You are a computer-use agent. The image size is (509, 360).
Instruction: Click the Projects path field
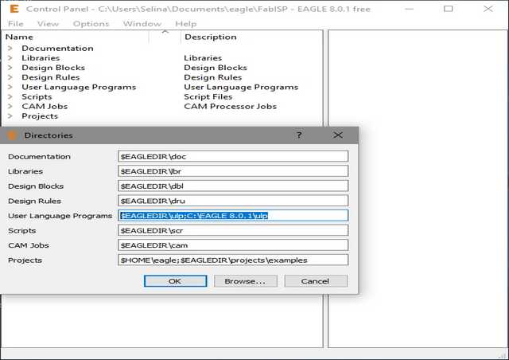pyautogui.click(x=233, y=260)
